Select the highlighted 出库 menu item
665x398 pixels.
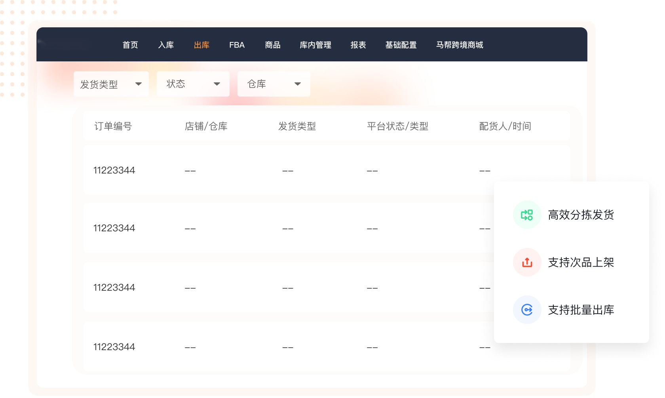(201, 45)
